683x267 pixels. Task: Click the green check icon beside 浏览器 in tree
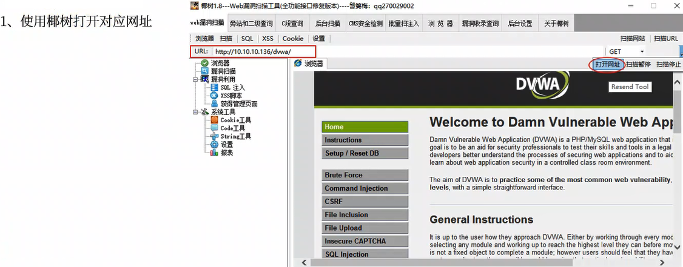[205, 63]
